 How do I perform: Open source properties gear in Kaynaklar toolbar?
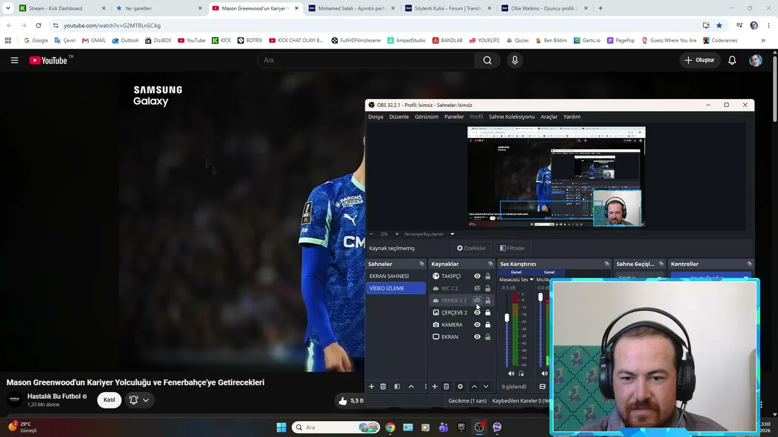(x=460, y=387)
